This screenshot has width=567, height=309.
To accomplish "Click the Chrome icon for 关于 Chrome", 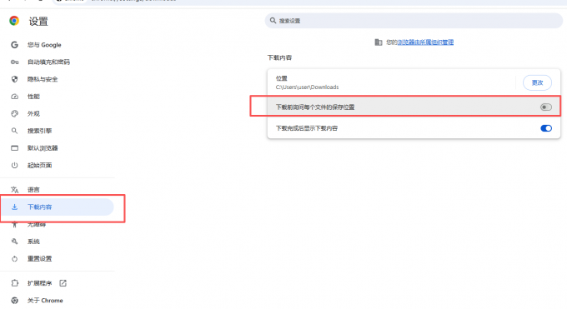I will pyautogui.click(x=14, y=301).
